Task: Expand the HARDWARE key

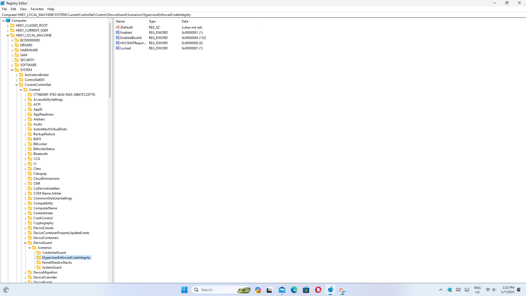Action: pos(12,50)
